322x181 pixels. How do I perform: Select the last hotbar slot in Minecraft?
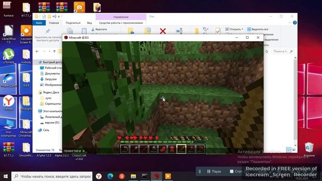(200, 149)
